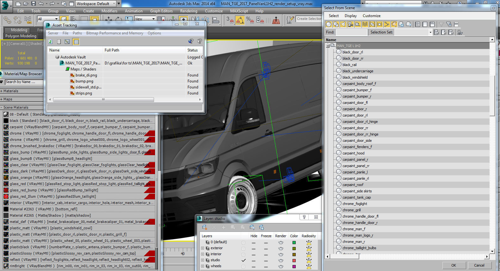Click Asset Tracking help icon
500x271 pixels.
click(200, 41)
